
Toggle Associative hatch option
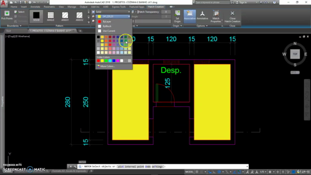pyautogui.click(x=190, y=17)
